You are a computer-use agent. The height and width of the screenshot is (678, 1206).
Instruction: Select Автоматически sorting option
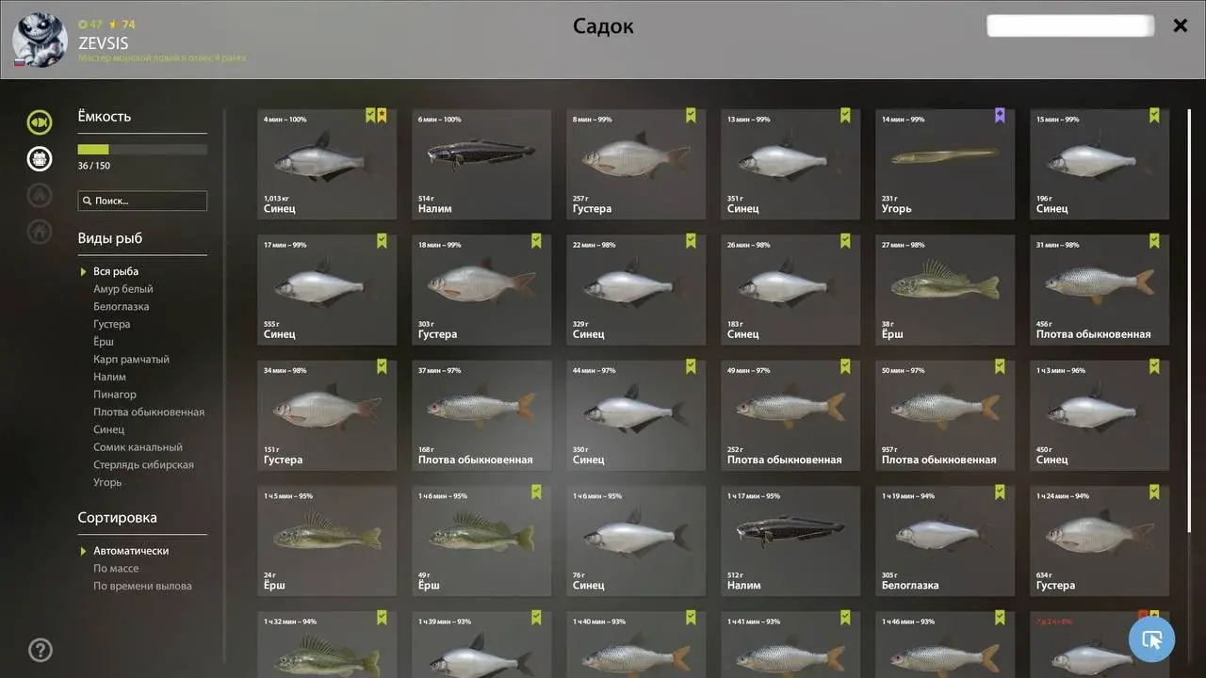click(x=131, y=551)
